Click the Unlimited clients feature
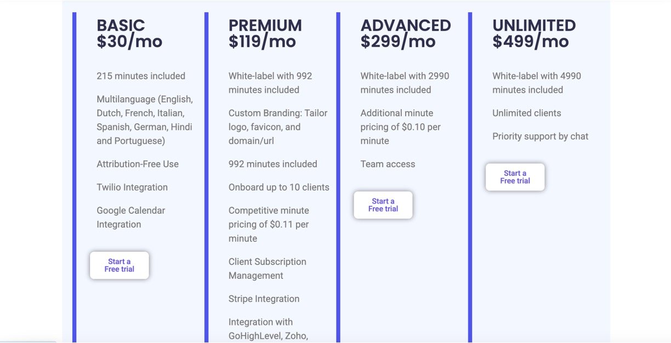671x343 pixels. click(x=526, y=113)
